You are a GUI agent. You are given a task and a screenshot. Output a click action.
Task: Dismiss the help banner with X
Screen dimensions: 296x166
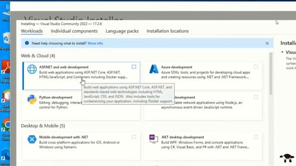[x=267, y=43]
